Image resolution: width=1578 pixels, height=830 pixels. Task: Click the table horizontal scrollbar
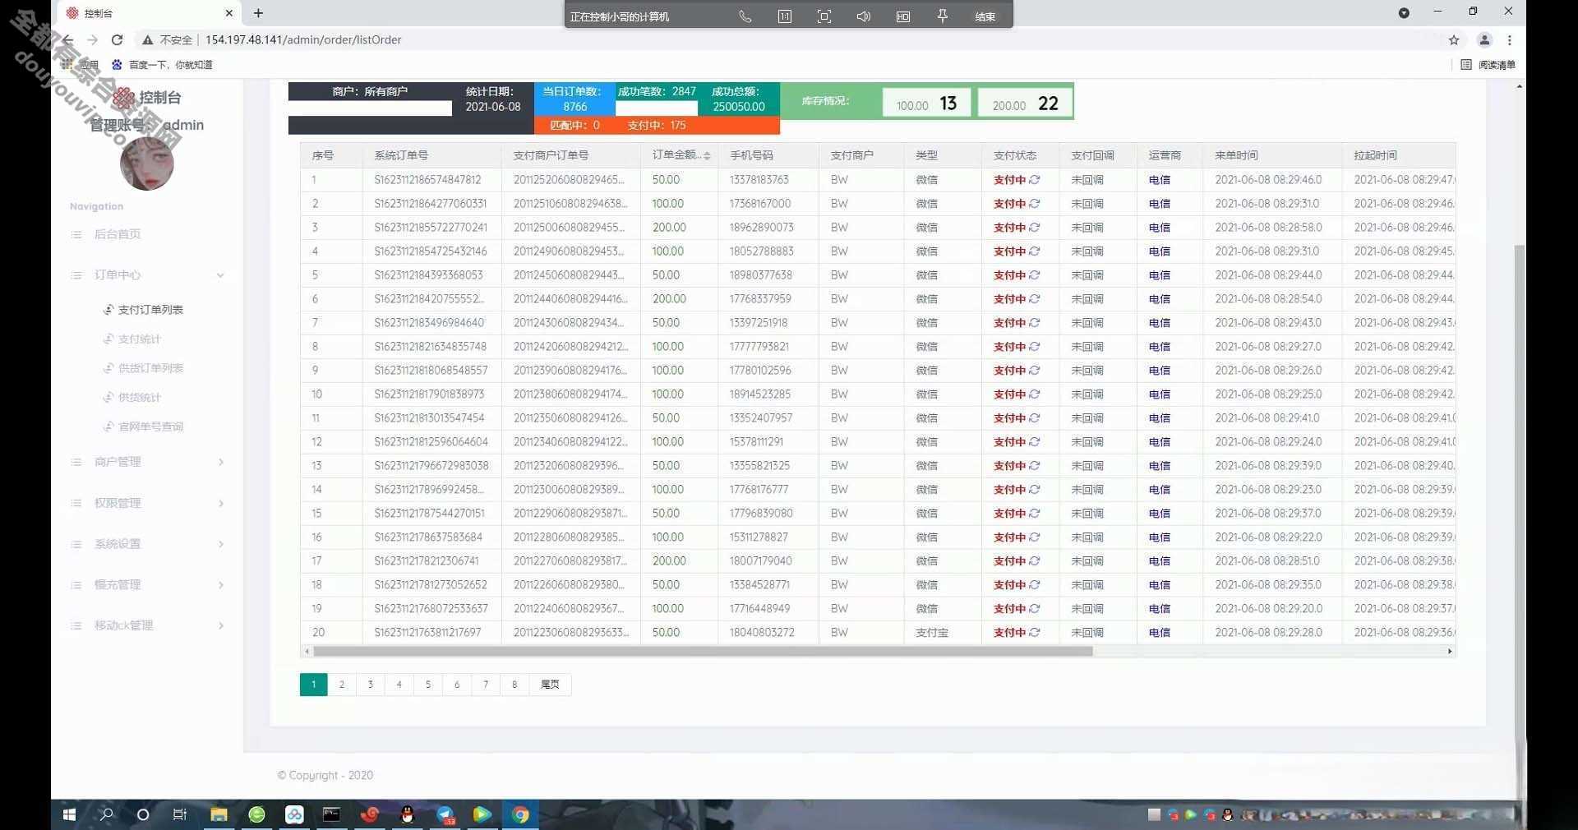coord(703,651)
